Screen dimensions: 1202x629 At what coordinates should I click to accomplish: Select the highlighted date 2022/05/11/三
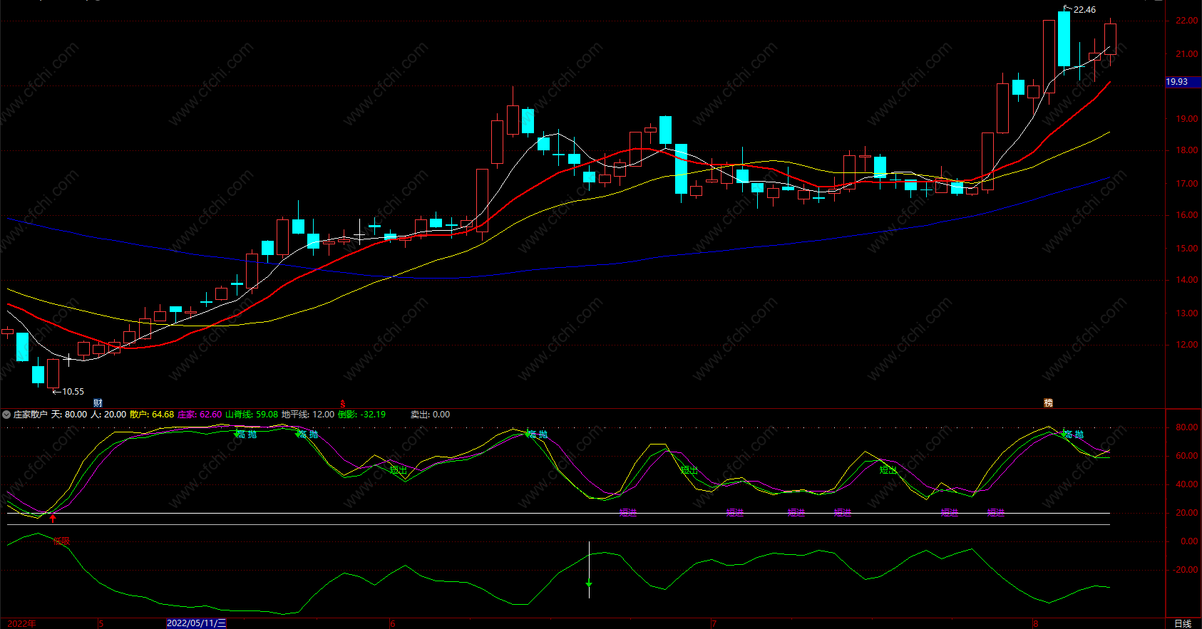click(x=196, y=623)
